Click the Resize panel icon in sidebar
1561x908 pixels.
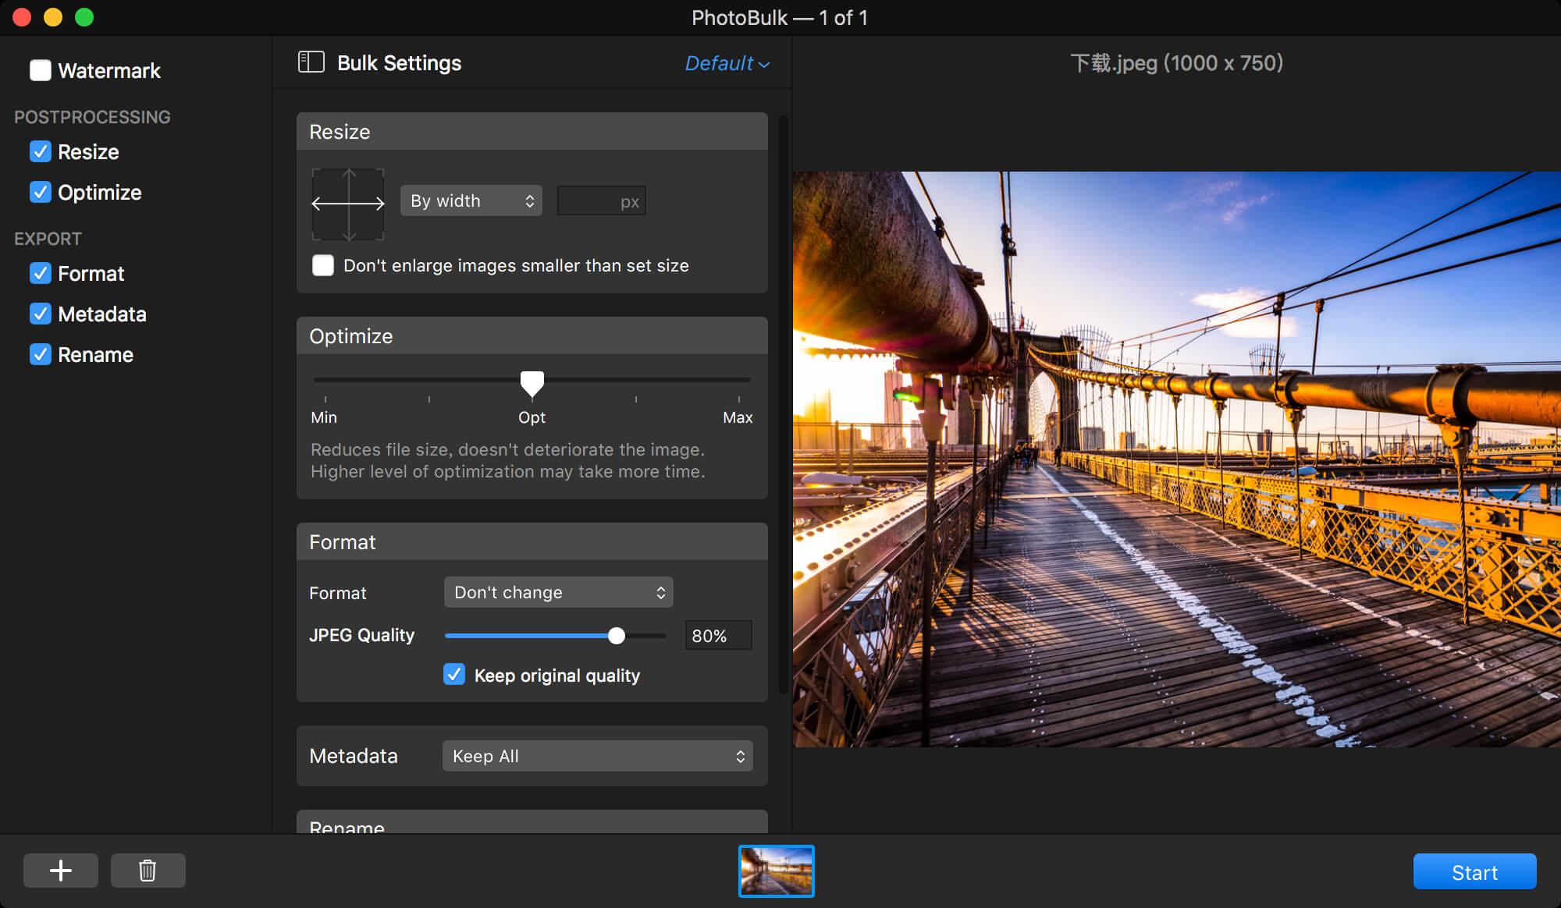click(41, 151)
